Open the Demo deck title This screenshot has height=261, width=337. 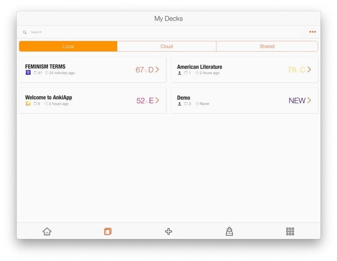point(184,98)
